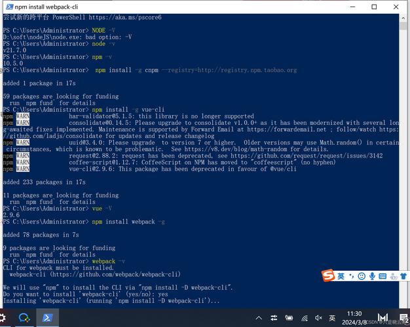This screenshot has height=327, width=410.
Task: Click '59 packages are looking for funding'
Action: click(61, 96)
